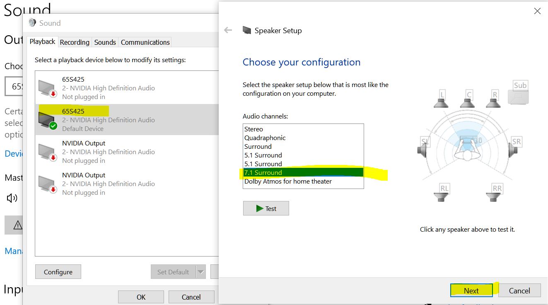The height and width of the screenshot is (305, 548).
Task: Click the L front left speaker icon
Action: coord(442,99)
